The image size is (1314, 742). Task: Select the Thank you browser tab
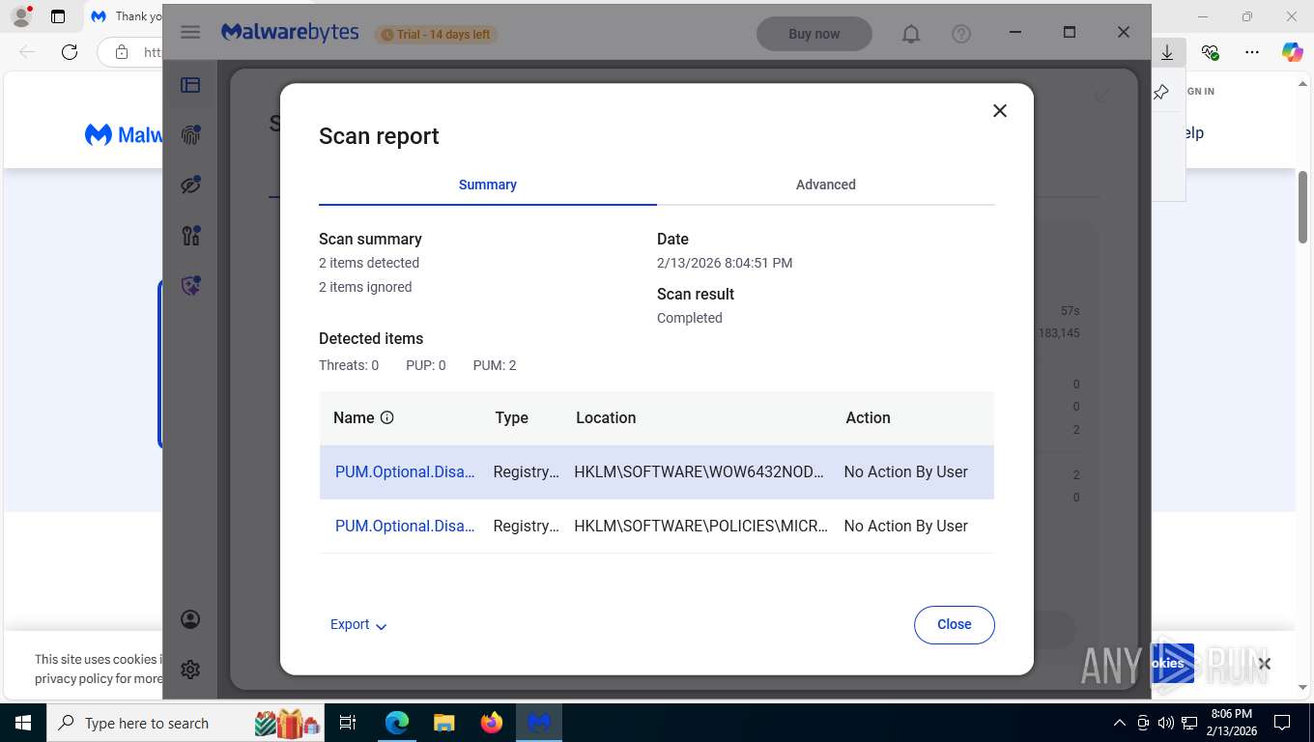click(x=124, y=16)
